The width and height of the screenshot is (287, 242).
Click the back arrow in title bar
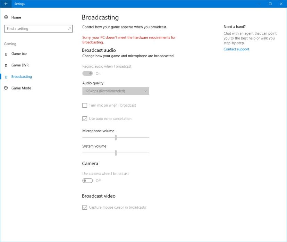pos(6,4)
